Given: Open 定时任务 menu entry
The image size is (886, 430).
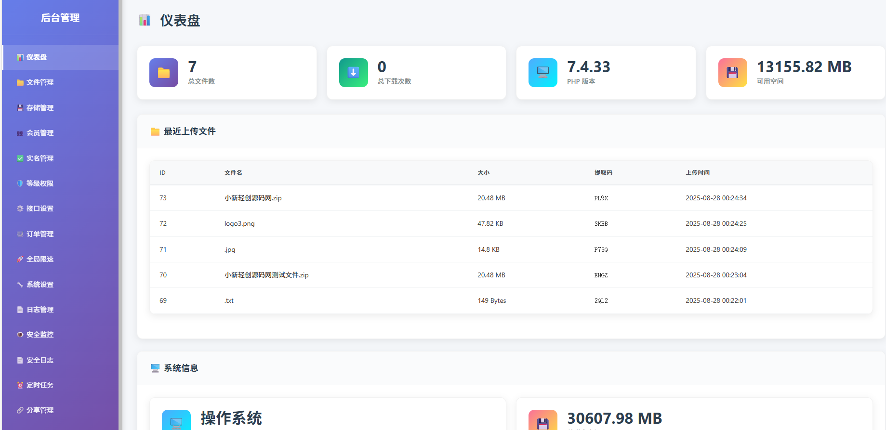Looking at the screenshot, I should [60, 385].
